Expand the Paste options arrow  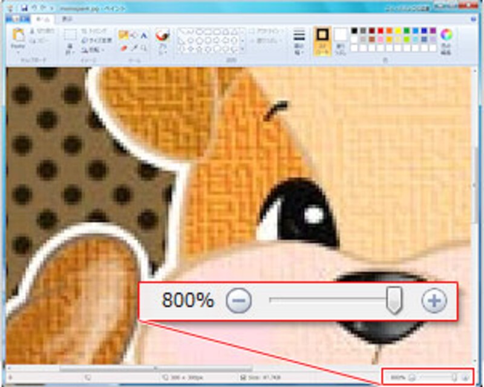(x=18, y=52)
